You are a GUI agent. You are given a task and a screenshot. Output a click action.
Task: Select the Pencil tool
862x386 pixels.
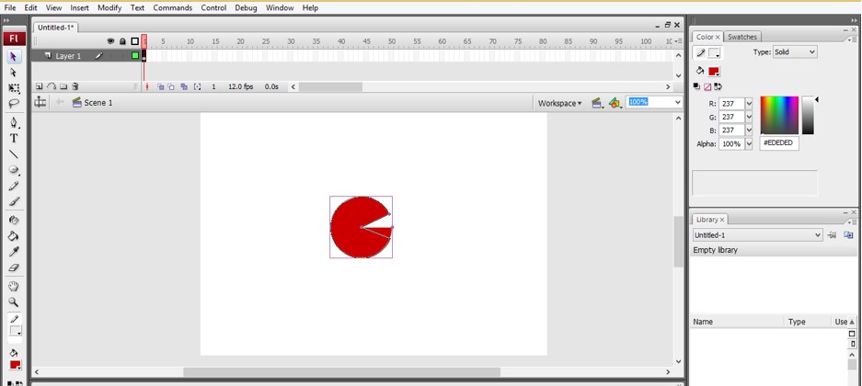pyautogui.click(x=14, y=187)
